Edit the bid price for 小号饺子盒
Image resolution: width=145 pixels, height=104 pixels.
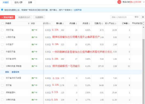pos(50,37)
